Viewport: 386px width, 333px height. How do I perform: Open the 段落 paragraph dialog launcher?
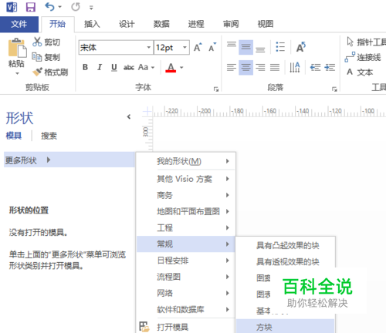(334, 89)
